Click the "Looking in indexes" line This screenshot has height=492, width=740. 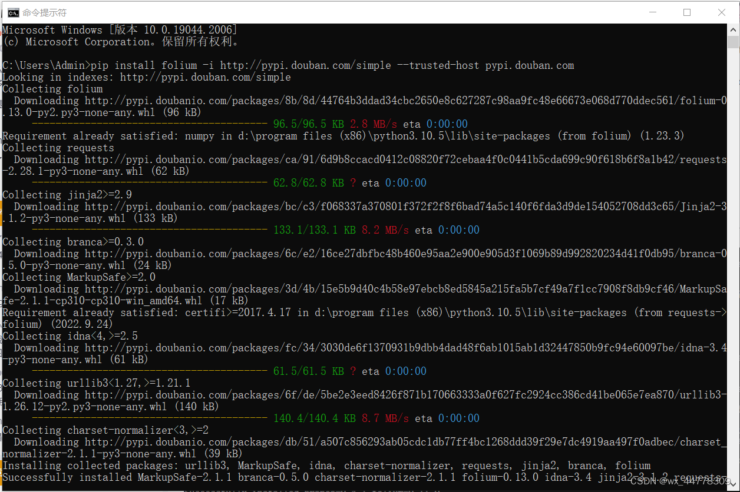[147, 77]
